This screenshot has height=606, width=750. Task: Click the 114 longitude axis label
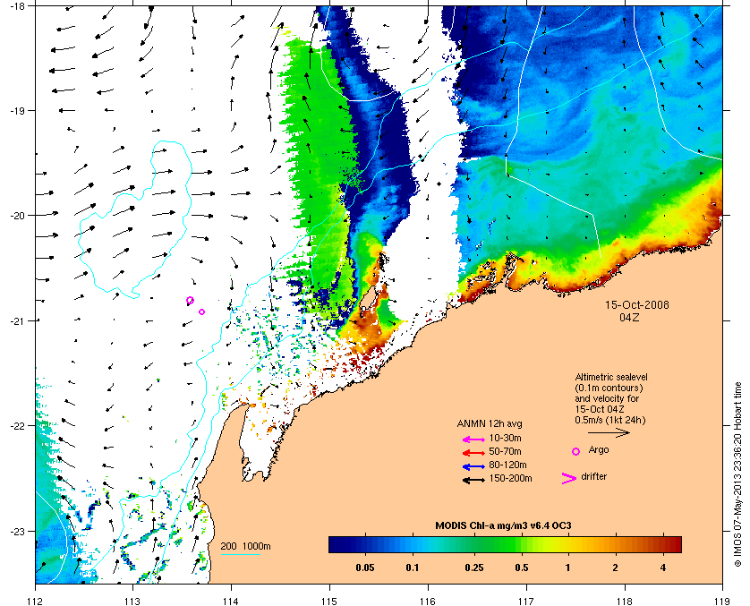pyautogui.click(x=231, y=602)
